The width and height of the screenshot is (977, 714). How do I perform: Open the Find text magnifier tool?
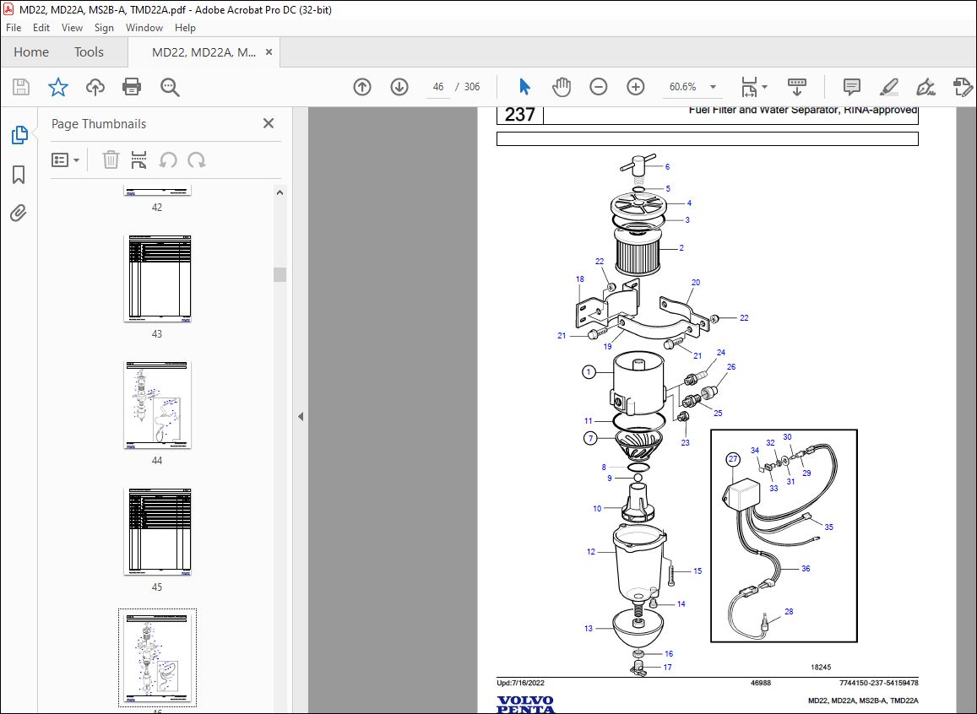pyautogui.click(x=170, y=87)
